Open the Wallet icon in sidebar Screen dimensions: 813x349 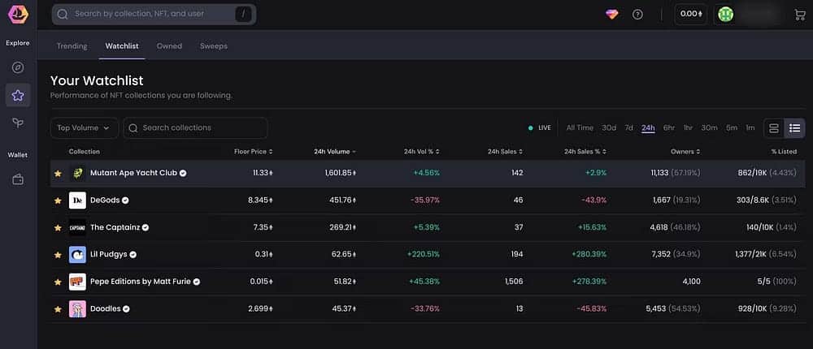[18, 179]
